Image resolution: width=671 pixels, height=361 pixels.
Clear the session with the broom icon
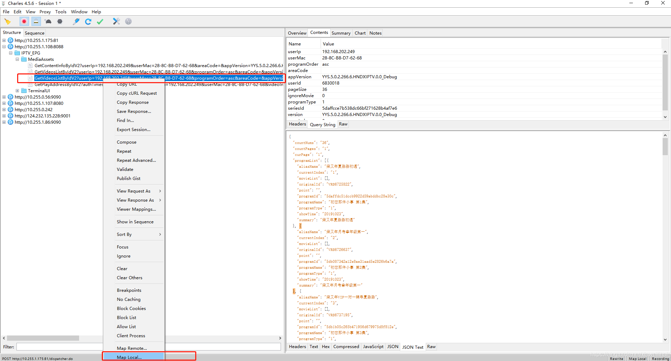pos(8,21)
